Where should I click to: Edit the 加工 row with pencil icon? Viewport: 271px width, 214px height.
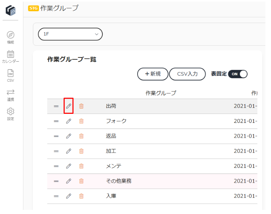69,151
